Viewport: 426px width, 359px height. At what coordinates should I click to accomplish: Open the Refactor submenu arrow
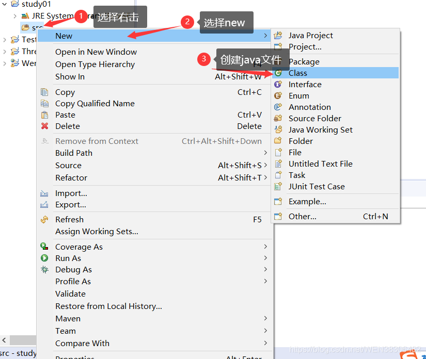(x=265, y=177)
